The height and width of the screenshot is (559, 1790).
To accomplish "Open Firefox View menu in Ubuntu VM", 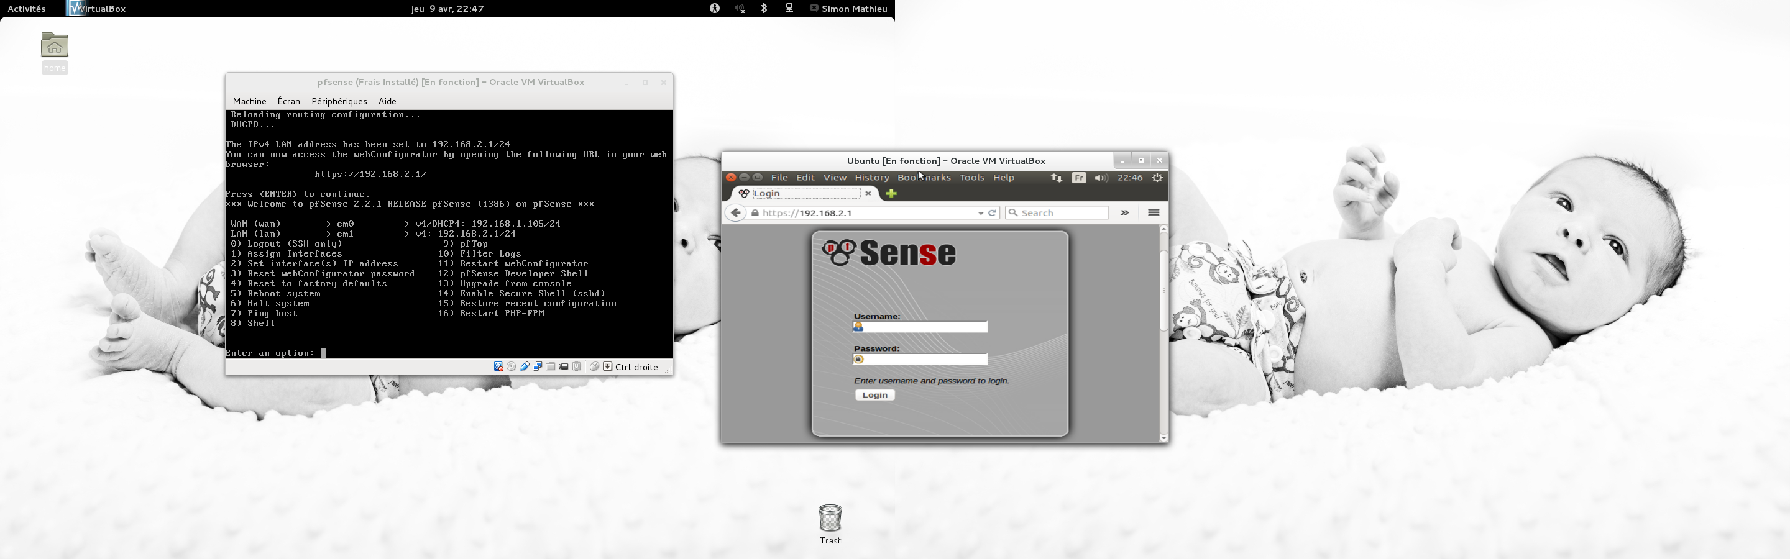I will point(835,178).
